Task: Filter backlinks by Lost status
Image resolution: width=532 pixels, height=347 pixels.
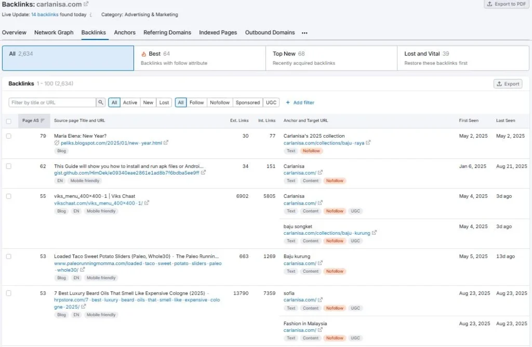Action: click(x=164, y=102)
